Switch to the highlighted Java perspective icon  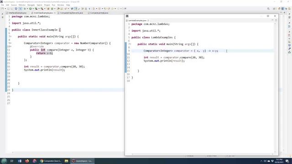coord(283,9)
